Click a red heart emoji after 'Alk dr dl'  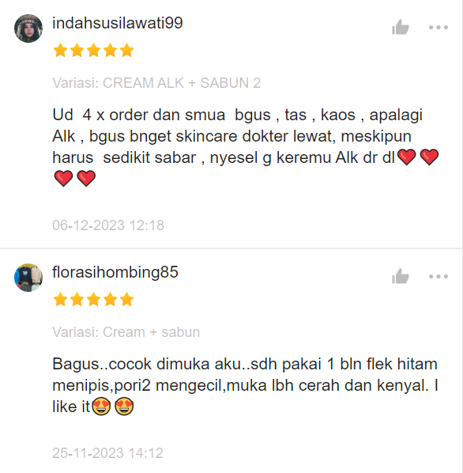[x=407, y=157]
